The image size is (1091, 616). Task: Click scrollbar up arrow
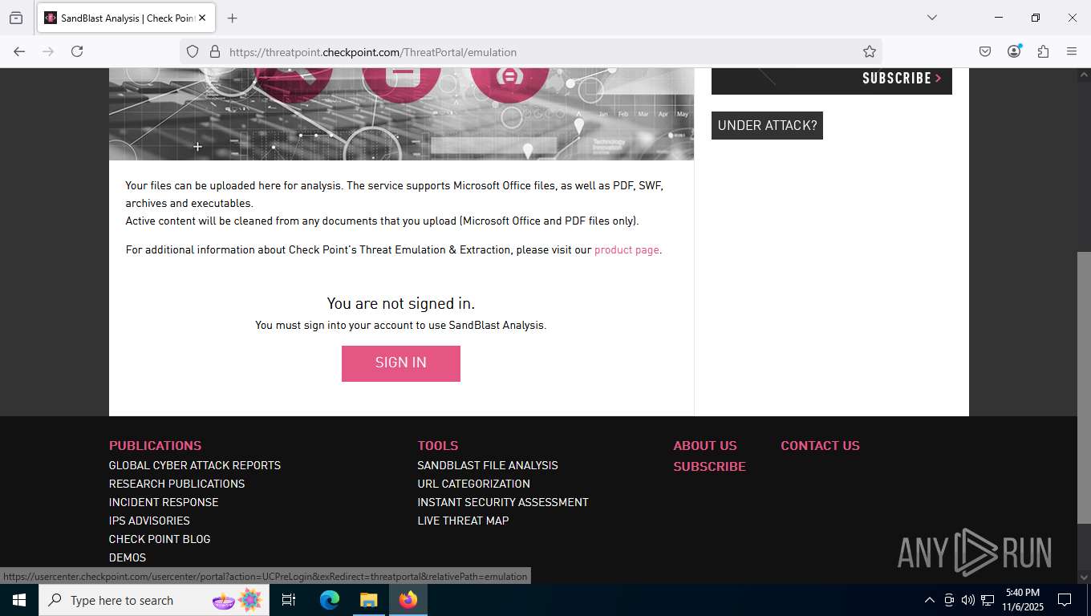[x=1084, y=75]
